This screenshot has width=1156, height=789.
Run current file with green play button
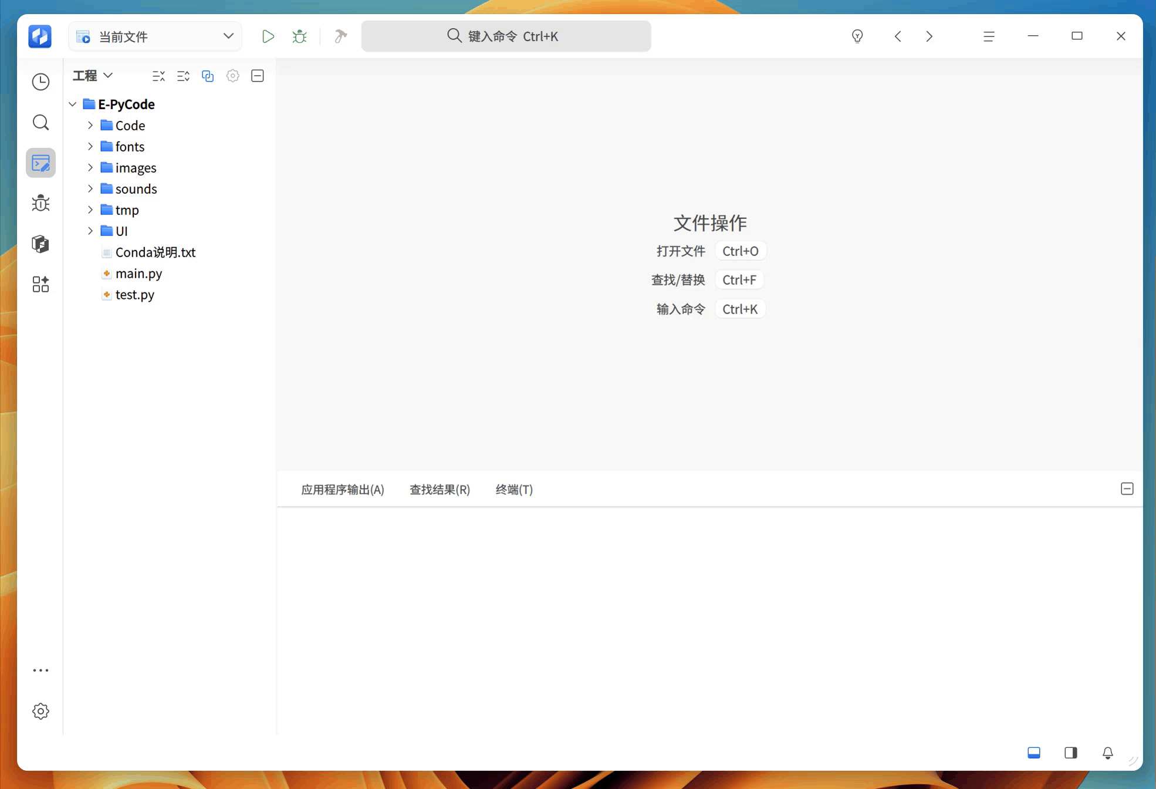268,36
